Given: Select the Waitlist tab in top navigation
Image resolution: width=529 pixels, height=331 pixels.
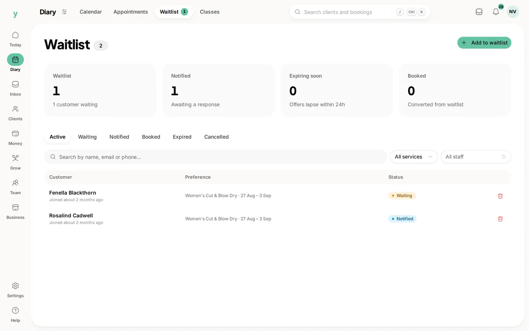Looking at the screenshot, I should click(x=174, y=12).
